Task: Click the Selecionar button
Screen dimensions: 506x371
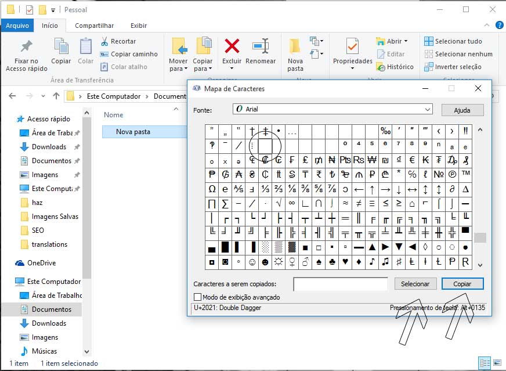Action: pos(415,284)
